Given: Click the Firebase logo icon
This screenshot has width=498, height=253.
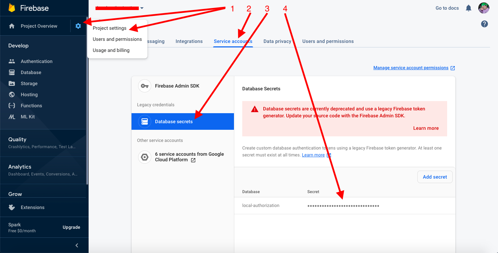Looking at the screenshot, I should (x=12, y=8).
